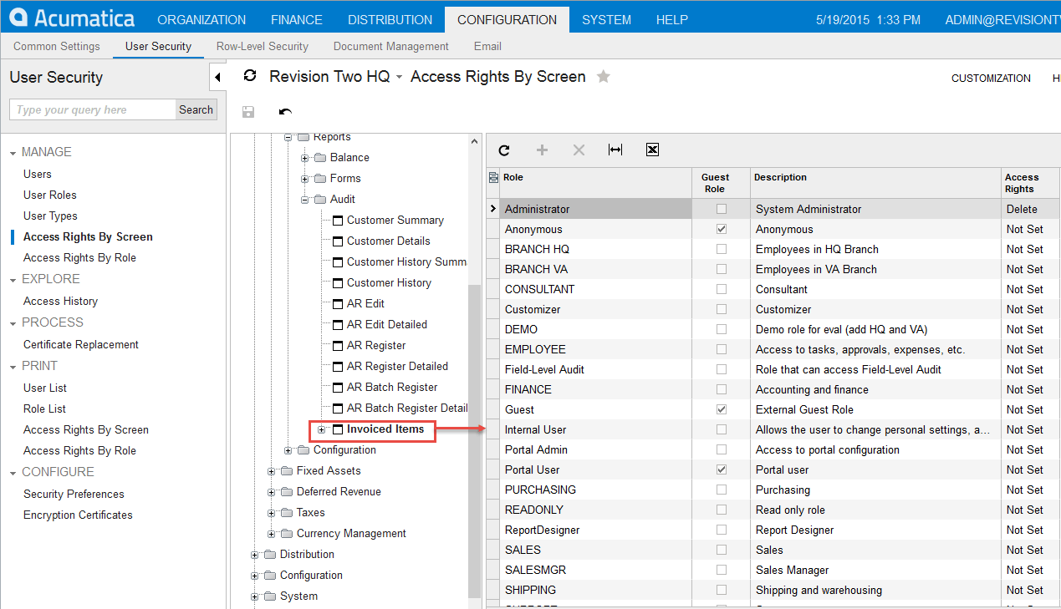The width and height of the screenshot is (1061, 609).
Task: Toggle Guest Role checkbox for Administrator
Action: [x=722, y=209]
